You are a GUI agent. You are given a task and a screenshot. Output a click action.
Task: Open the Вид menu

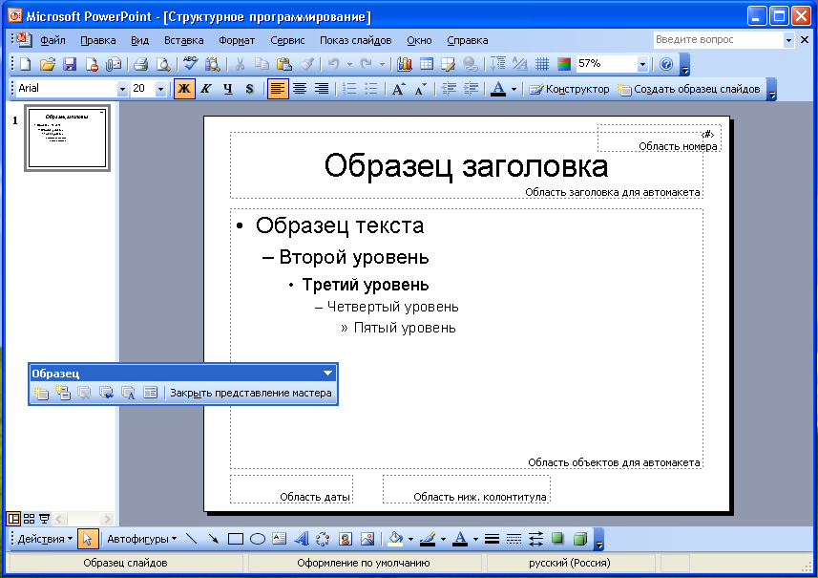139,40
